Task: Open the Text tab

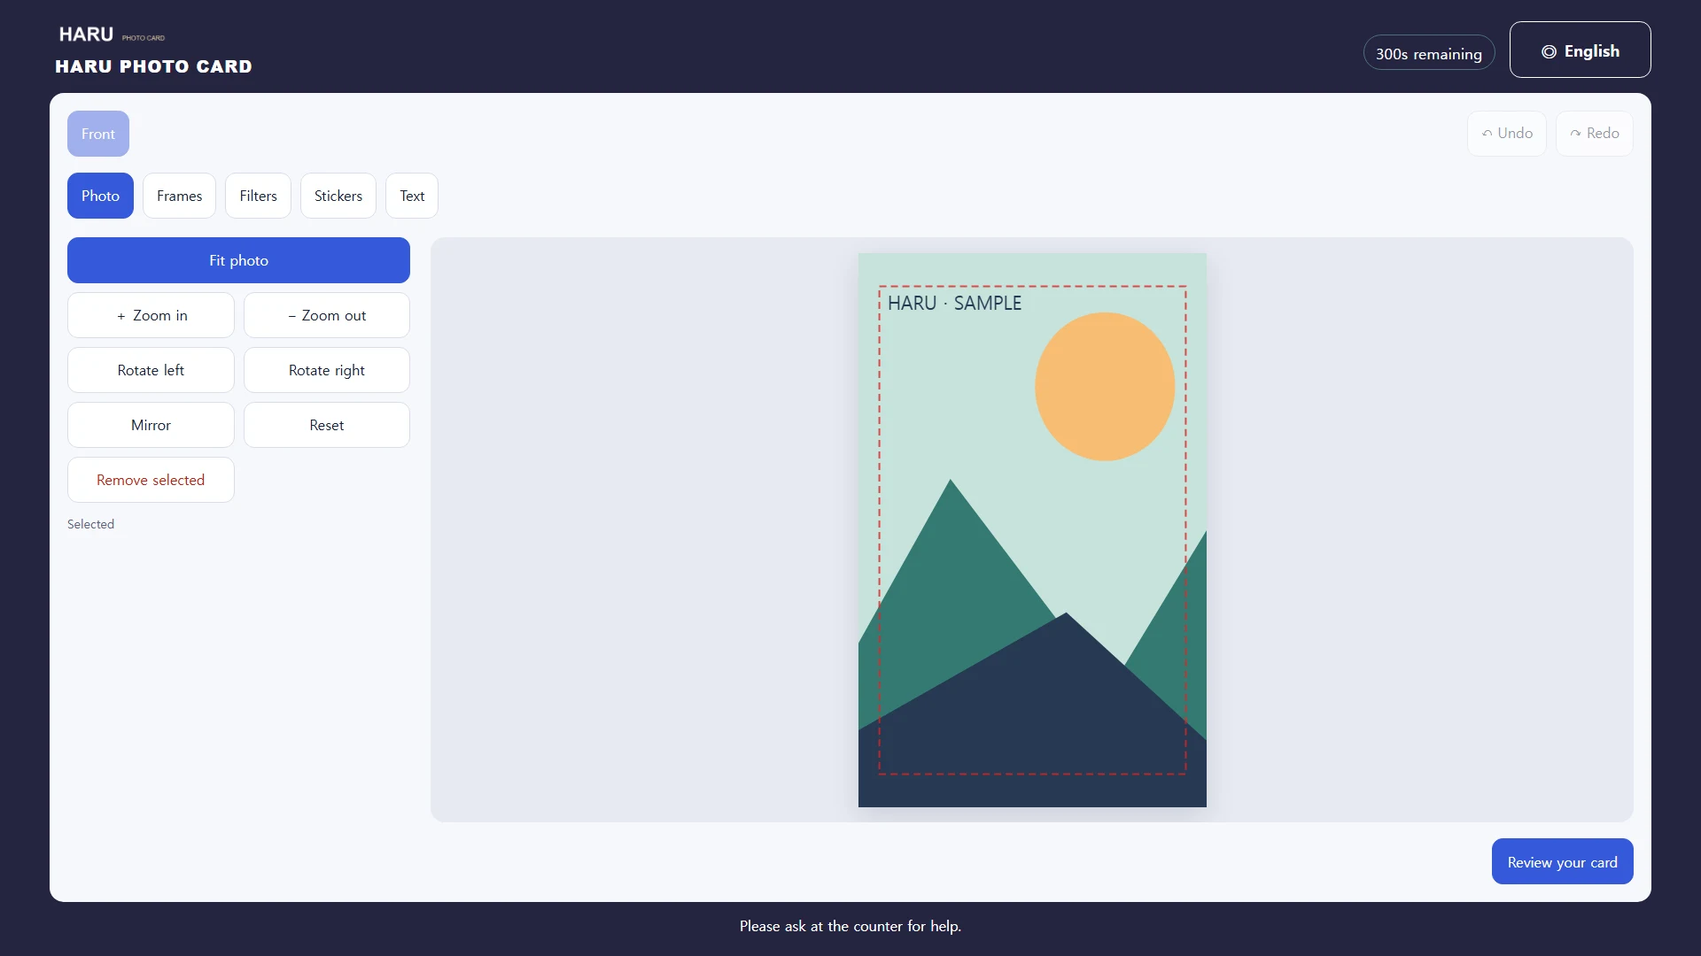Action: tap(412, 196)
